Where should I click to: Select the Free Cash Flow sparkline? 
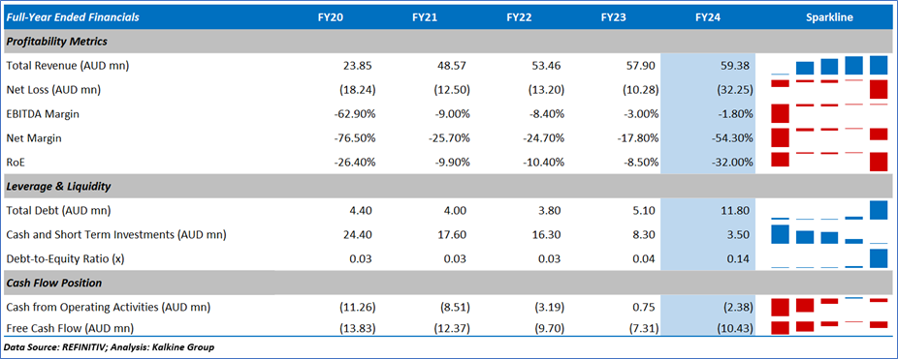[x=829, y=328]
